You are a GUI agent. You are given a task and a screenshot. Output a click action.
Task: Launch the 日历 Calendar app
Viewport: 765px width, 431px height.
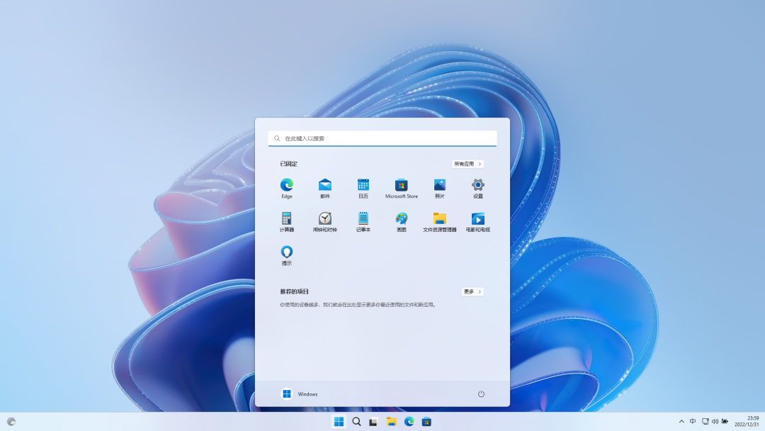pyautogui.click(x=363, y=187)
